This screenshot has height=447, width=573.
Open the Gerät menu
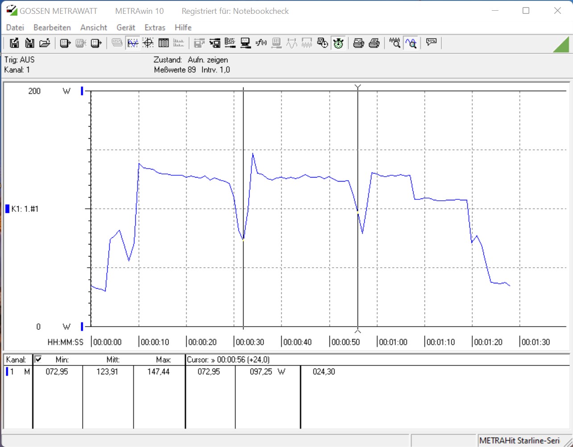125,28
